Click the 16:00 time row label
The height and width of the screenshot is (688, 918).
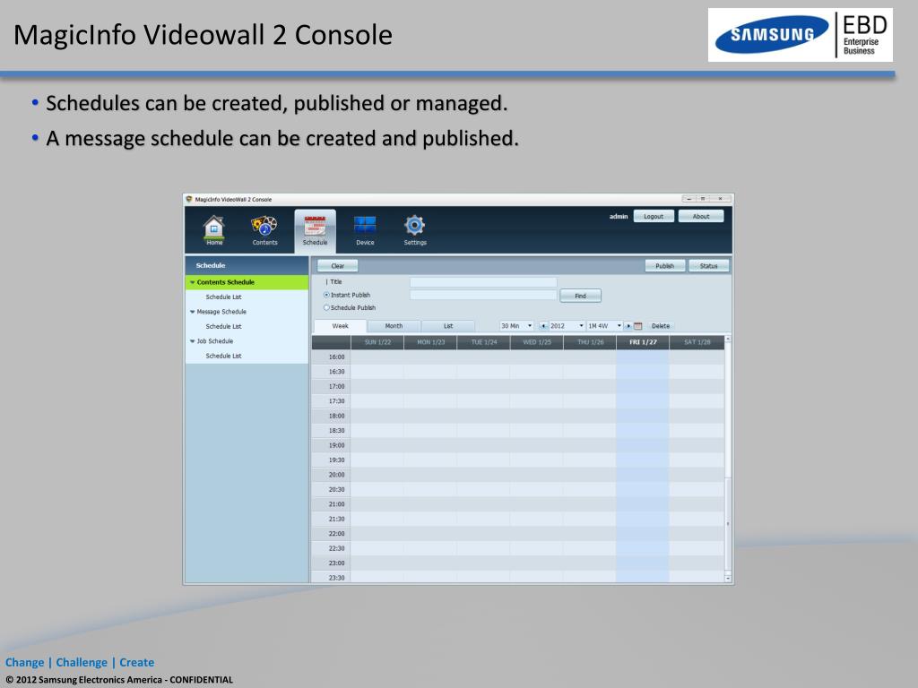click(337, 357)
